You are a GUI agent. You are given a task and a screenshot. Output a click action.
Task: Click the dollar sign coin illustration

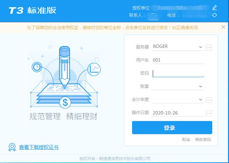65,103
